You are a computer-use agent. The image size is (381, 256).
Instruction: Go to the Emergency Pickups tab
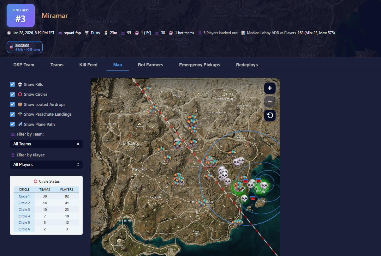pyautogui.click(x=199, y=65)
